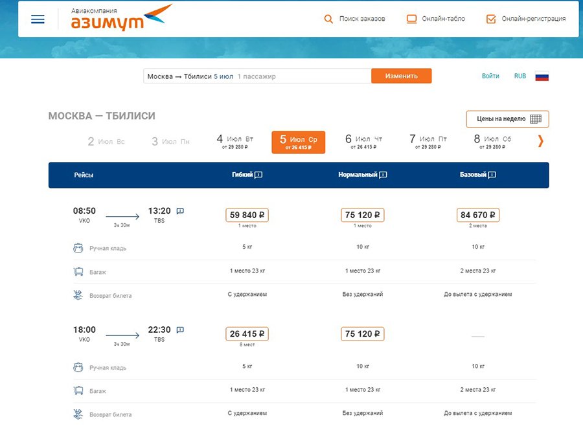Select the 8 Июл Сб date tab
Image resolution: width=583 pixels, height=426 pixels.
tap(492, 142)
